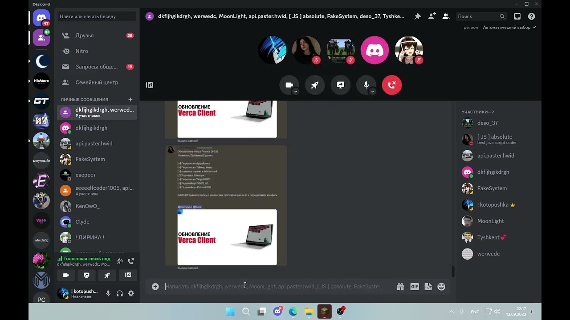Open the sticker picker
570x320 pixels.
coord(428,287)
